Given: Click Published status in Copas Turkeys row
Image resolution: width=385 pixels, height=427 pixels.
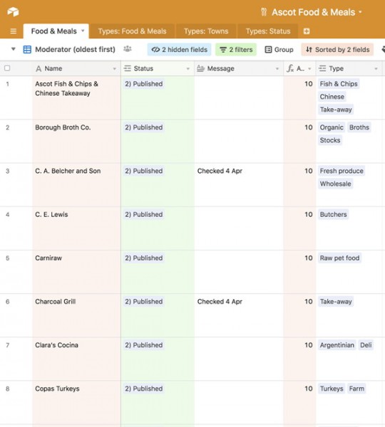Looking at the screenshot, I should (x=144, y=389).
